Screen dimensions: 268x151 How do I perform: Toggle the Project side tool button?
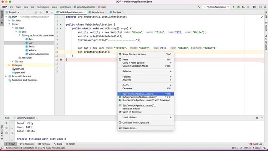[x=2, y=17]
